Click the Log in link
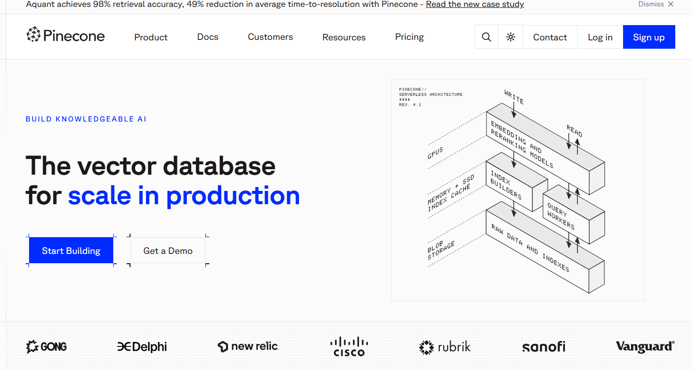The width and height of the screenshot is (692, 370). pos(600,37)
